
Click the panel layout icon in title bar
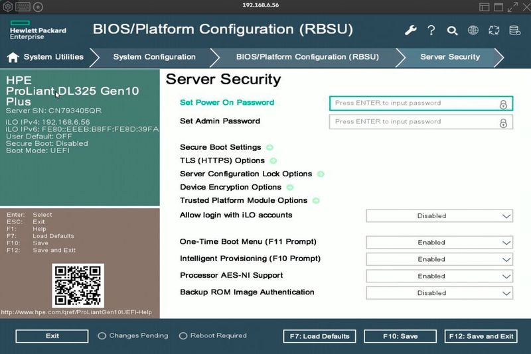click(x=485, y=7)
